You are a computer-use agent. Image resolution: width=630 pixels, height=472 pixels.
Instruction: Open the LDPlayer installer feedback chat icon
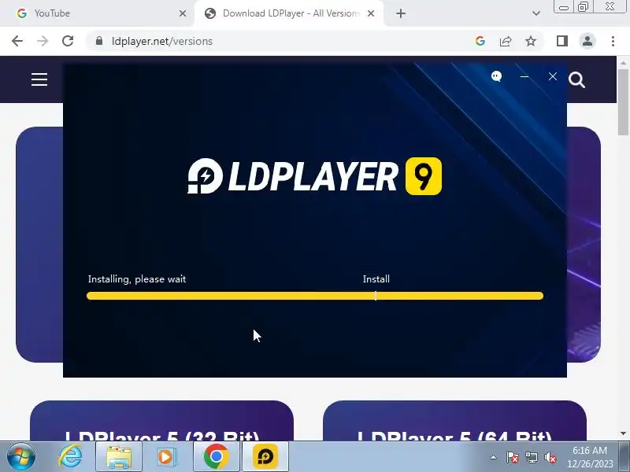497,76
